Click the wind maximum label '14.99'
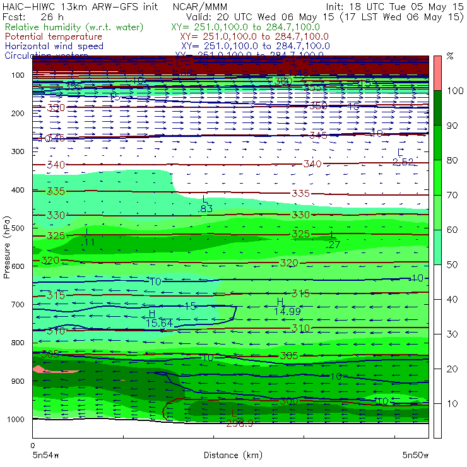This screenshot has width=467, height=467. pos(287,311)
